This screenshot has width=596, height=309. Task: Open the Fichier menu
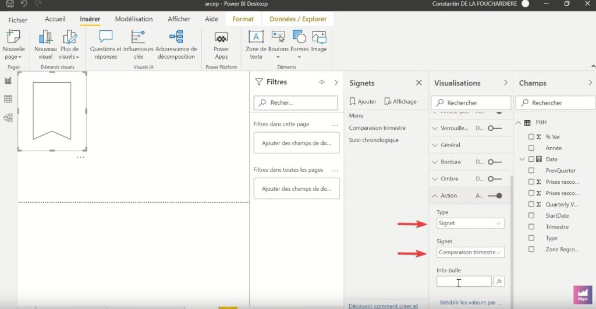(17, 20)
